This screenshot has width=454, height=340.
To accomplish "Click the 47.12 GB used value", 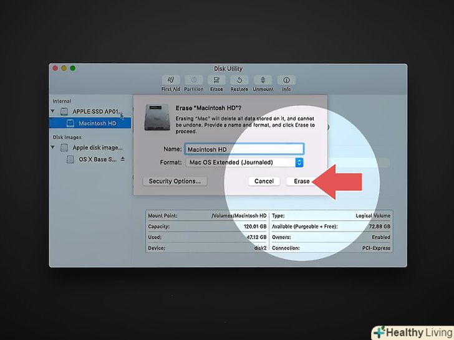I will [x=256, y=237].
